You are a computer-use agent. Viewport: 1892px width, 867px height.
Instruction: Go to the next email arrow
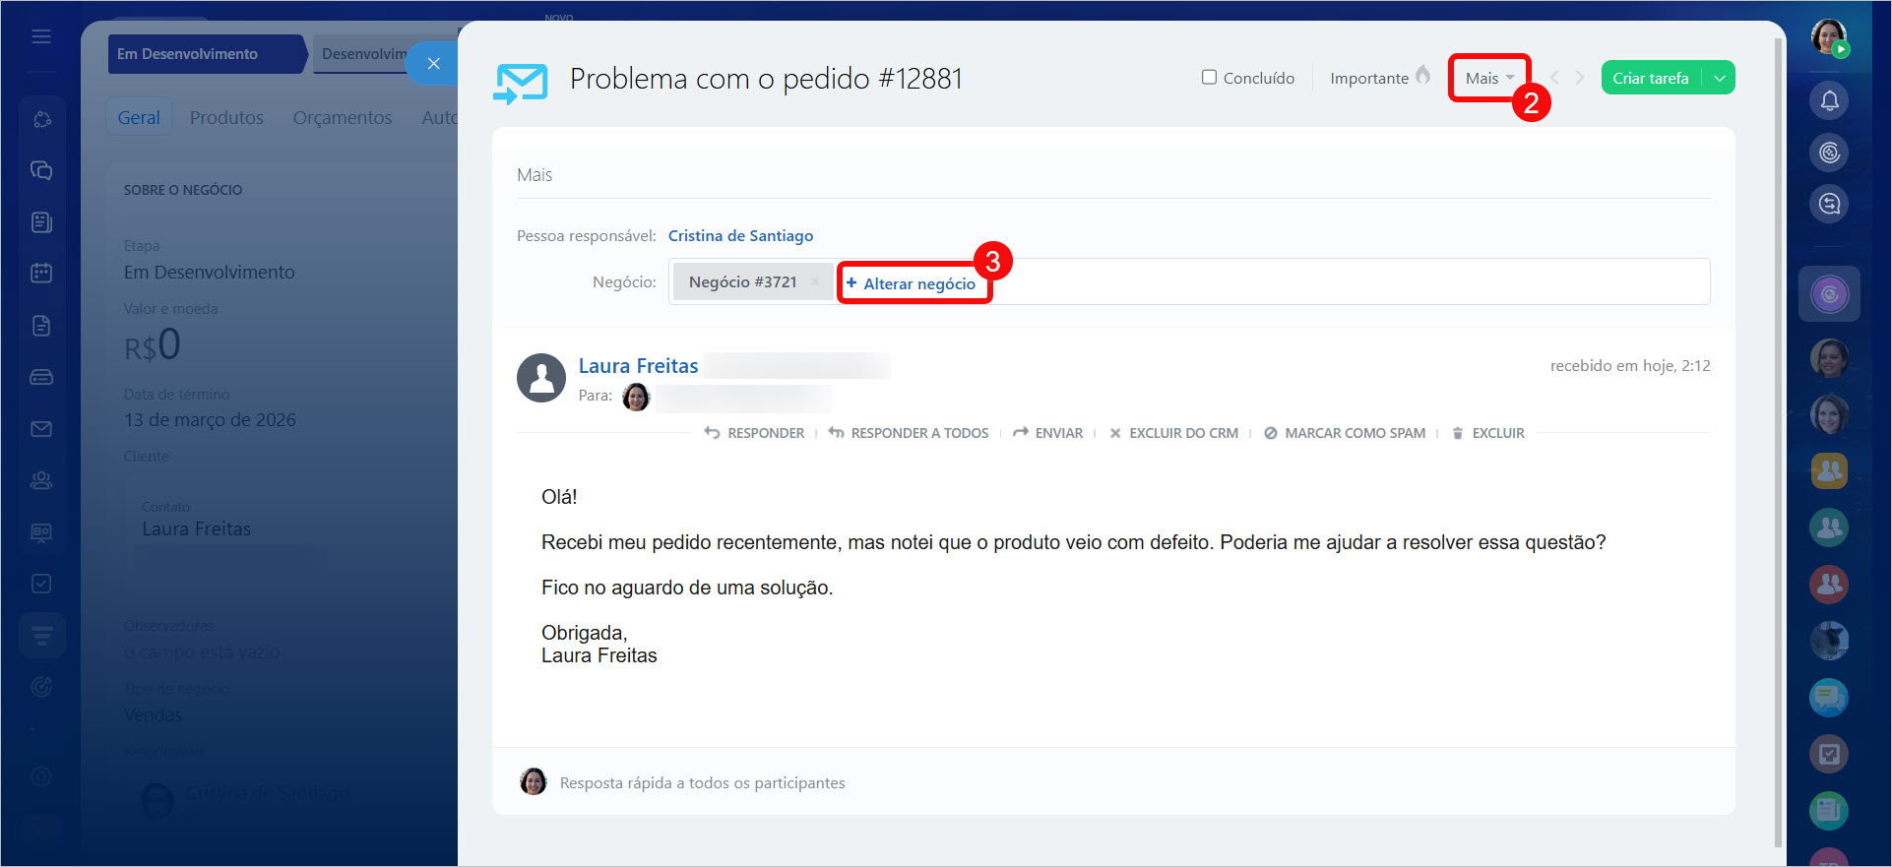pos(1580,78)
